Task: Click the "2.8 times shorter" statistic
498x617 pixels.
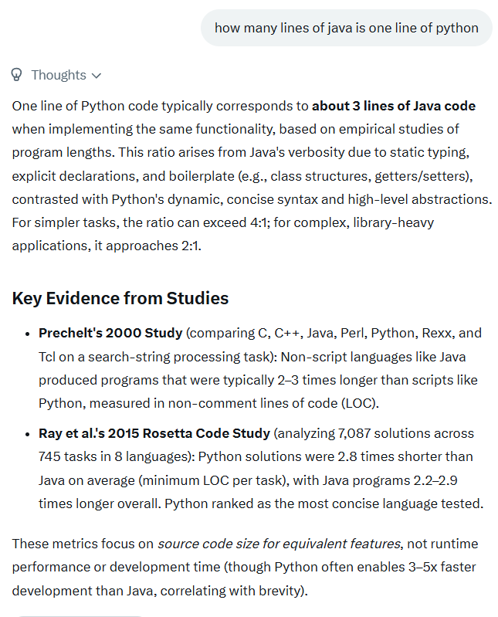Action: [x=389, y=456]
